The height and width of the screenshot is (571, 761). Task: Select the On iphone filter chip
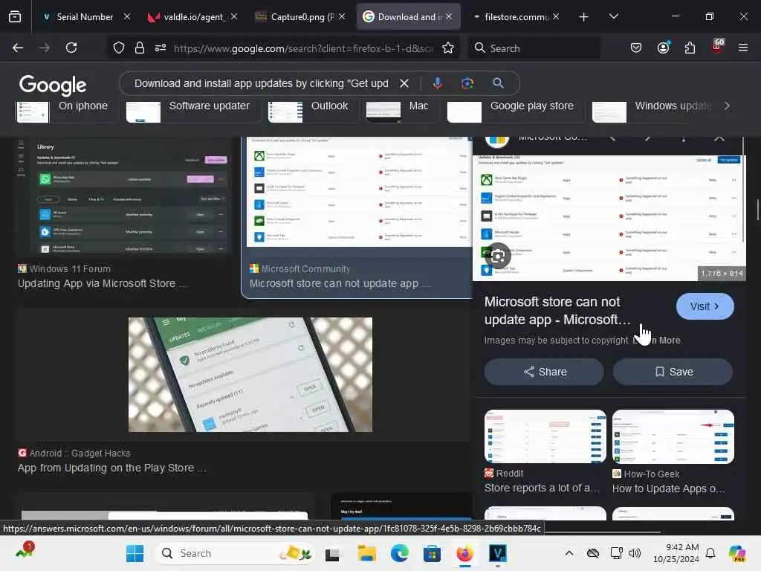pos(67,111)
